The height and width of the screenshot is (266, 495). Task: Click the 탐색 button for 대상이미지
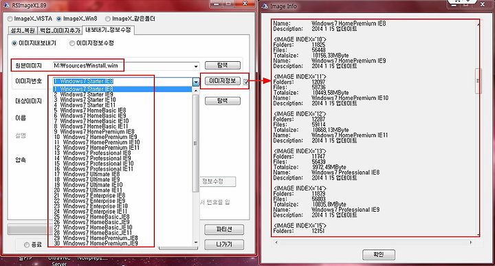click(x=223, y=101)
